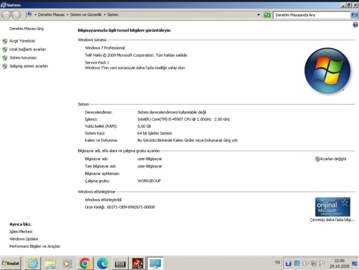Open the red game taskbar icon
This screenshot has width=359, height=270.
click(x=138, y=263)
